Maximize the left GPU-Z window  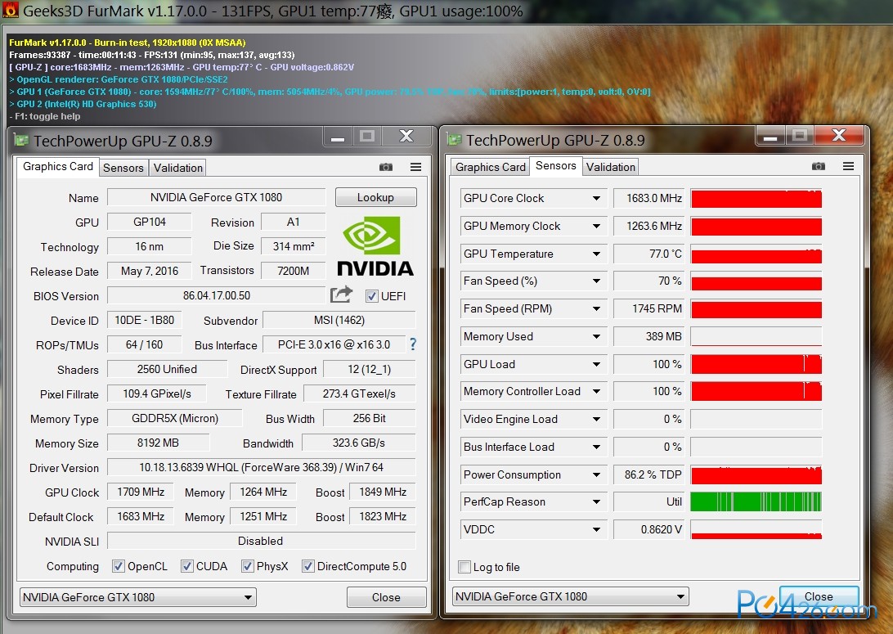[367, 136]
